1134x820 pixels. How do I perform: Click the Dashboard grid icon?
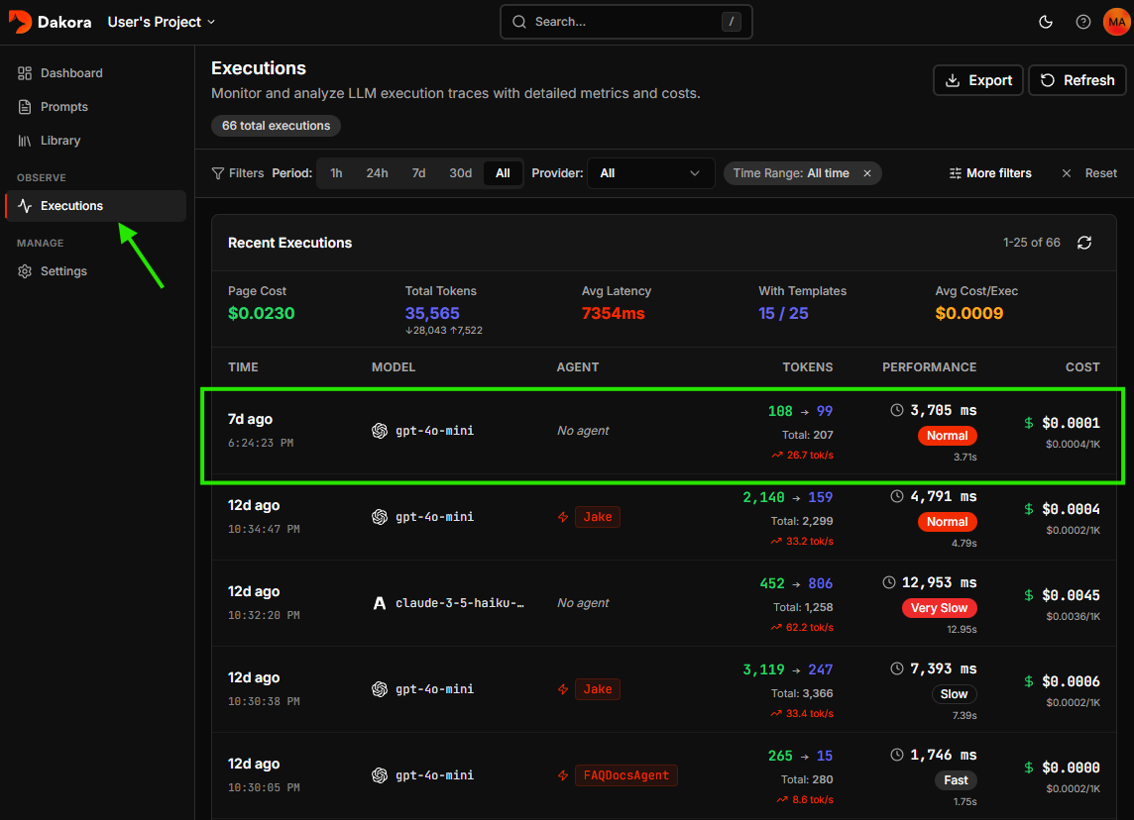(x=25, y=73)
